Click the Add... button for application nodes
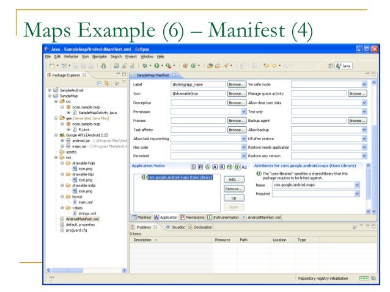Image resolution: width=390 pixels, height=292 pixels. [234, 179]
